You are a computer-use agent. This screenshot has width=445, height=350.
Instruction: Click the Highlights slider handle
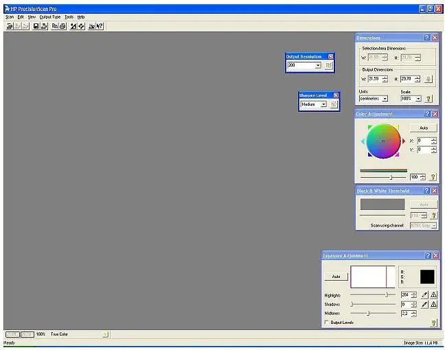pyautogui.click(x=387, y=295)
